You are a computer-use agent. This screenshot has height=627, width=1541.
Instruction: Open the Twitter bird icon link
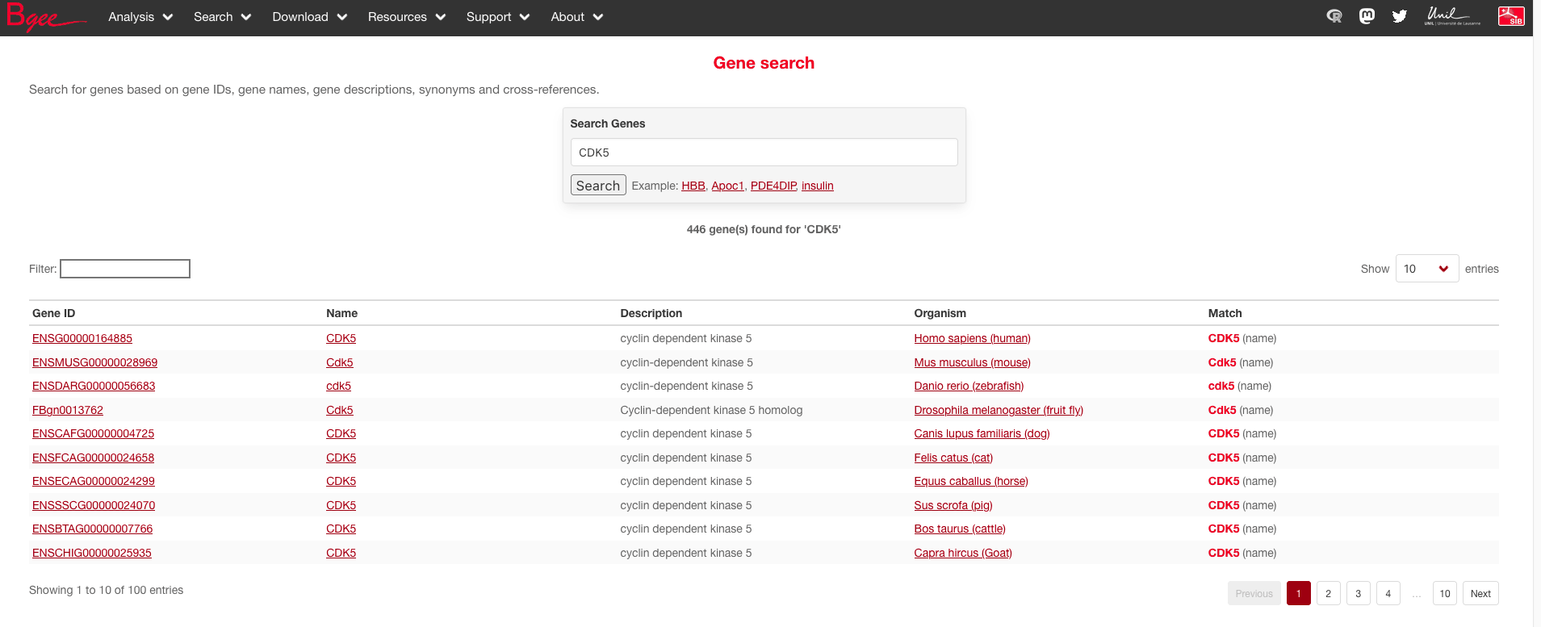pyautogui.click(x=1399, y=16)
